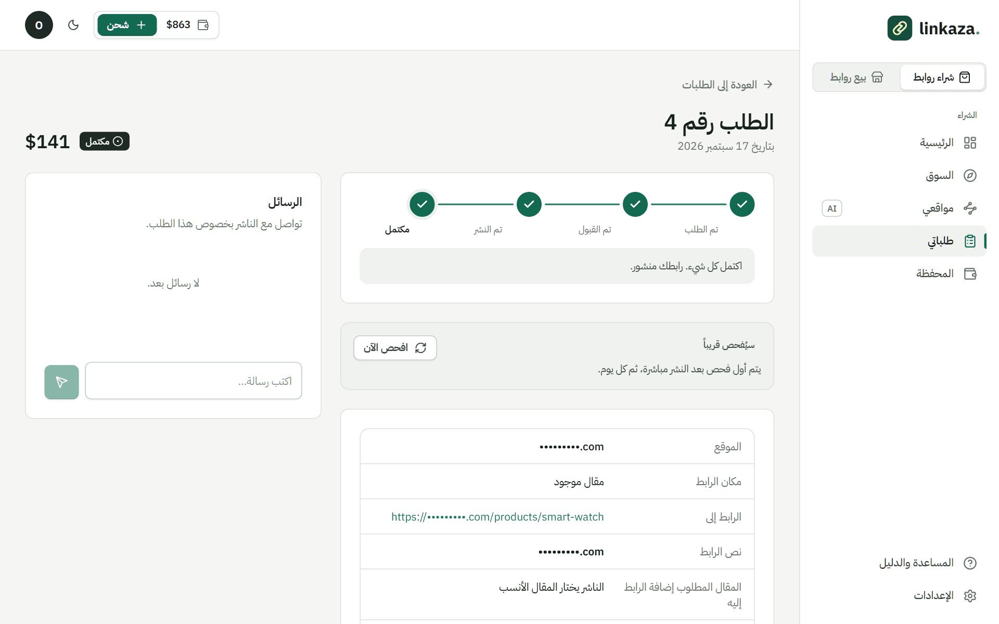Open المحفظة wallet in the sidebar
This screenshot has width=999, height=624.
coord(899,274)
